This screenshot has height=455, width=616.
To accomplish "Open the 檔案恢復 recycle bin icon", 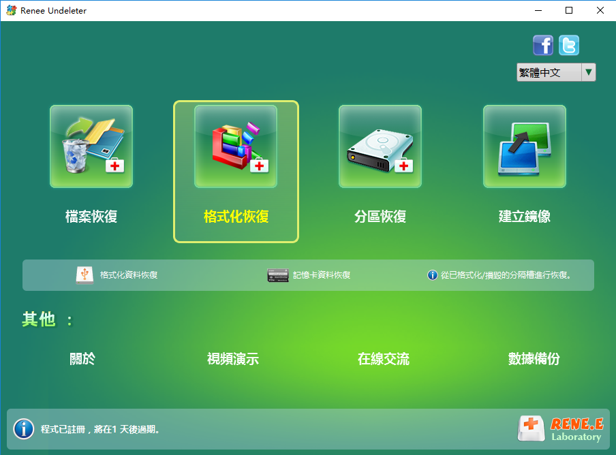I will click(91, 146).
